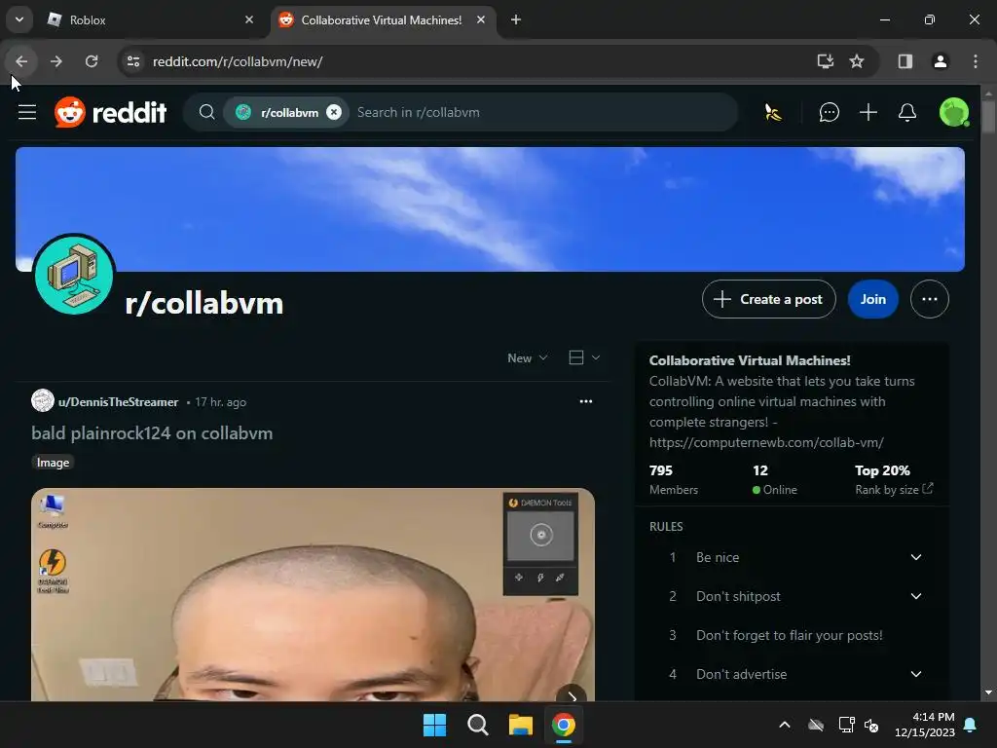
Task: Open the Windows Start menu
Action: 435,725
